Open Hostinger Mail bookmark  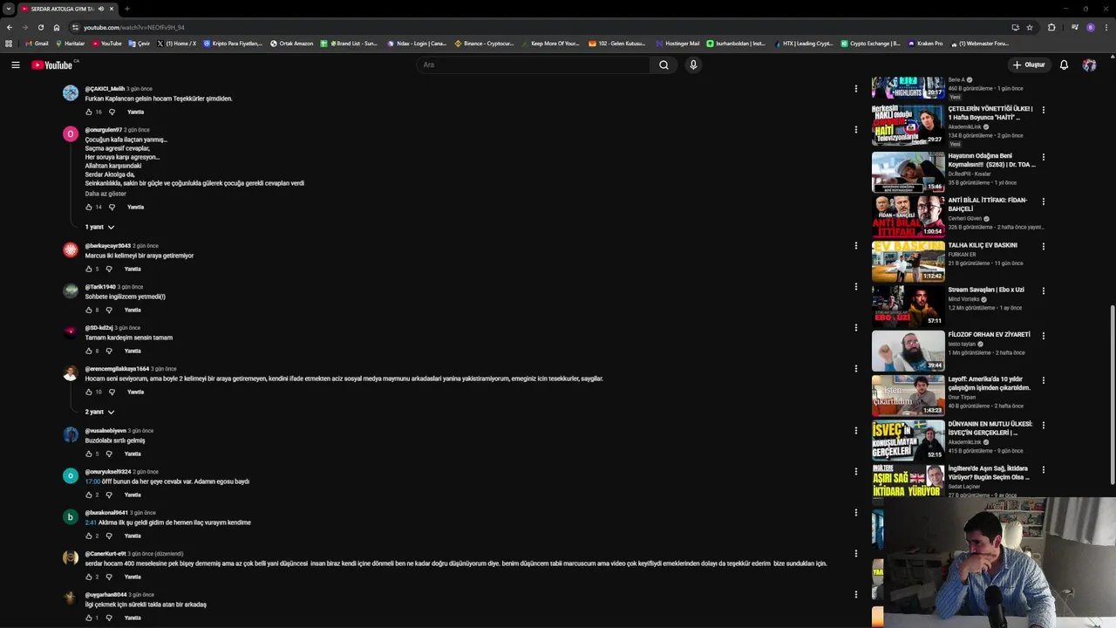click(x=677, y=43)
